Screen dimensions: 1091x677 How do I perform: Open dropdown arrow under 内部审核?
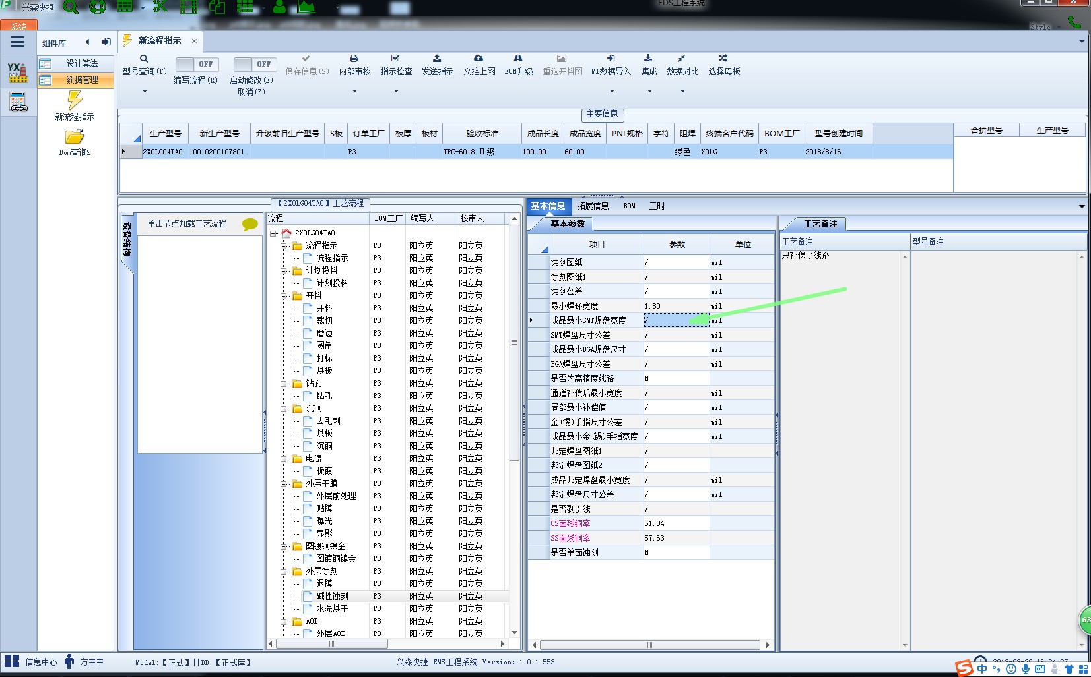[x=354, y=92]
